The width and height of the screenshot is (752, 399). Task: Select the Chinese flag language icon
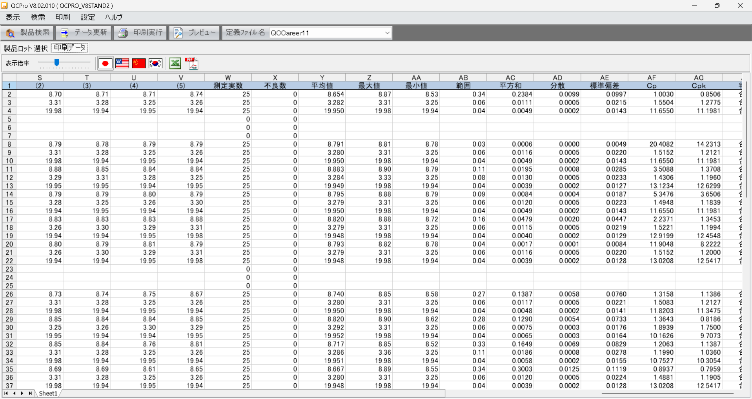coord(139,63)
